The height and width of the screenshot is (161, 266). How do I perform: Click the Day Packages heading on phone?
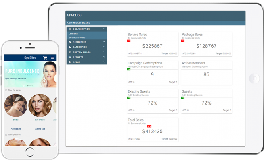[15, 90]
